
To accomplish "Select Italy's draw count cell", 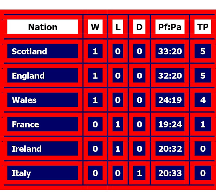I will [139, 173].
